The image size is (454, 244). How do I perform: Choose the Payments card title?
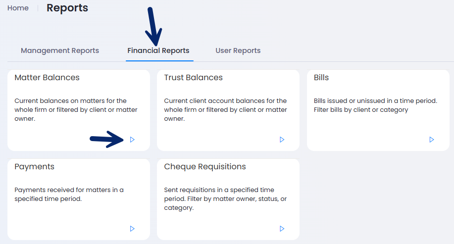click(x=35, y=167)
